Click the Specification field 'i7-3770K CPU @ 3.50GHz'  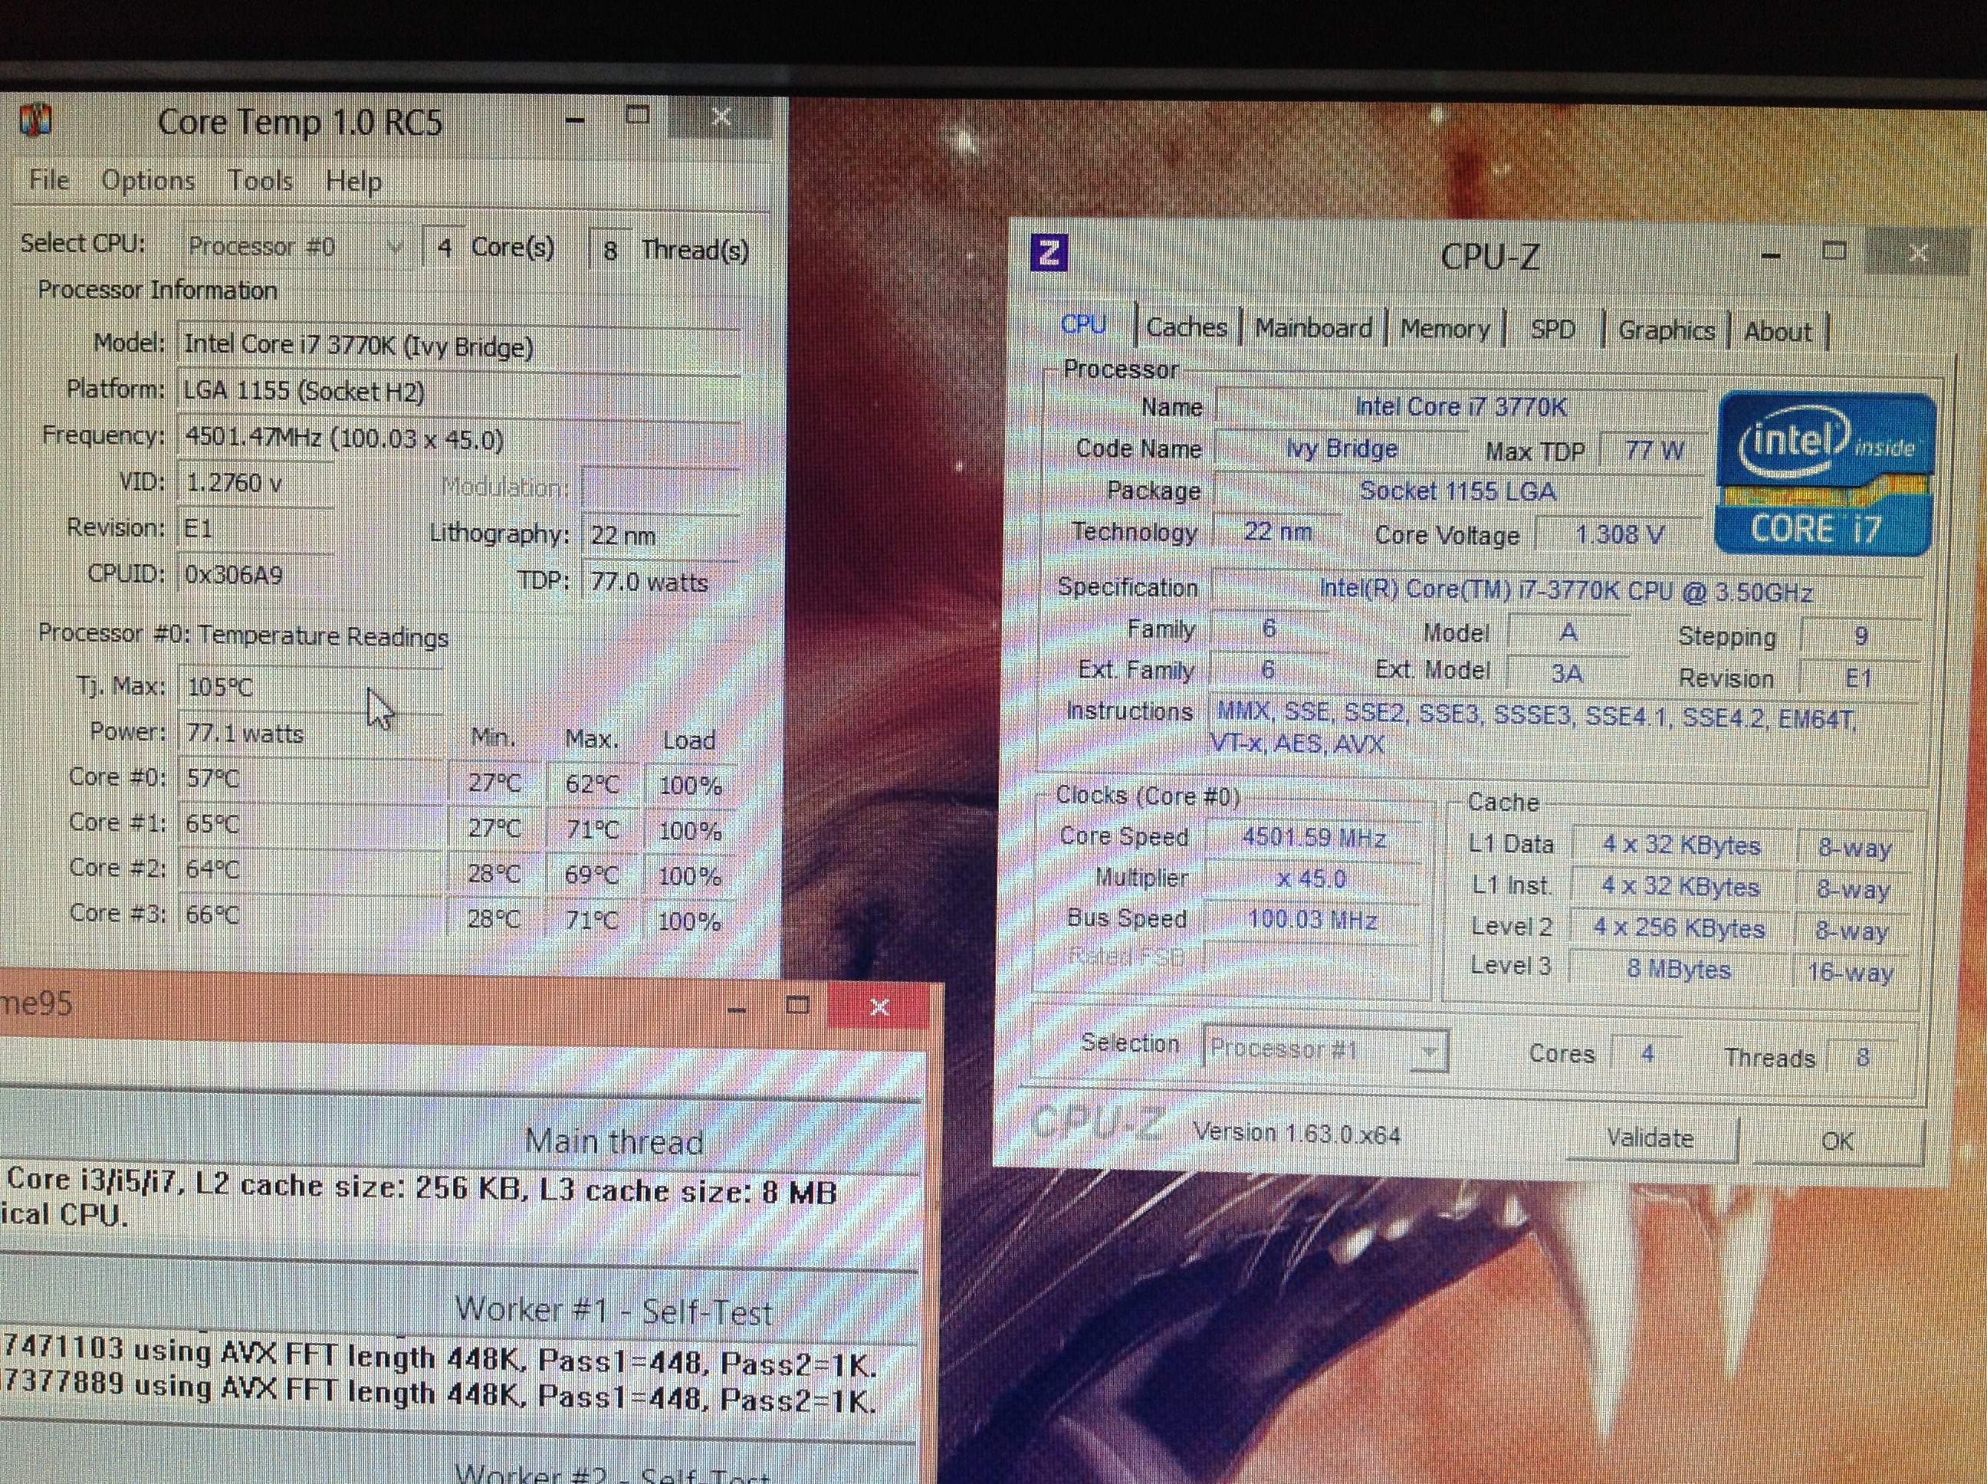coord(1567,591)
